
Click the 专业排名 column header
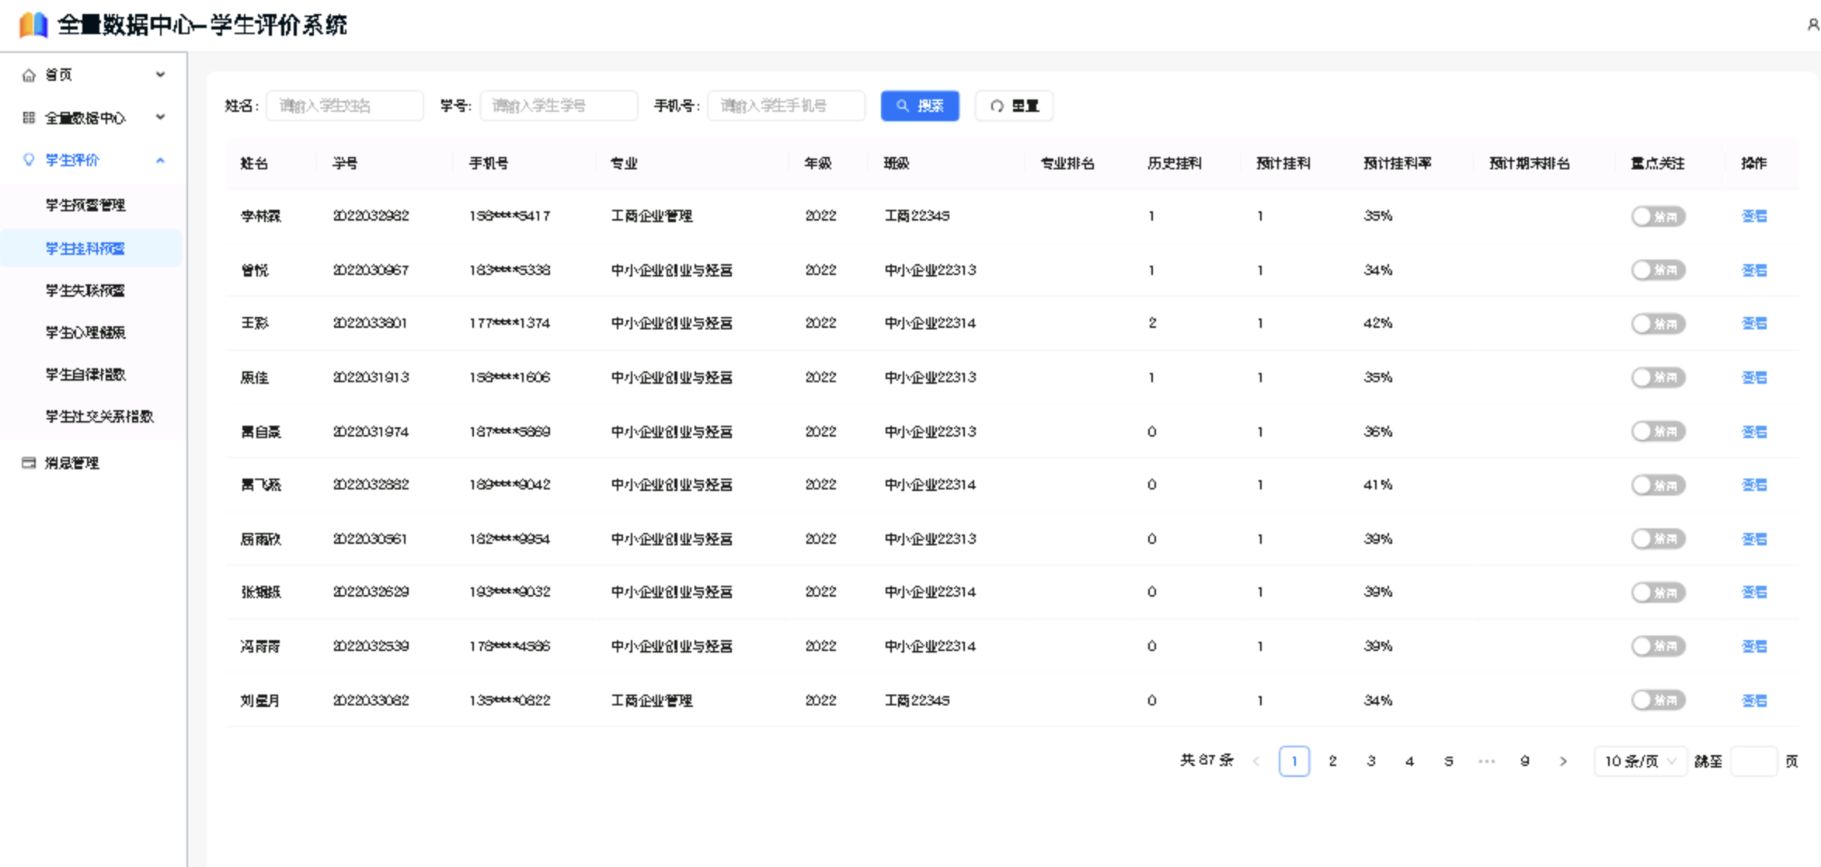[1067, 163]
